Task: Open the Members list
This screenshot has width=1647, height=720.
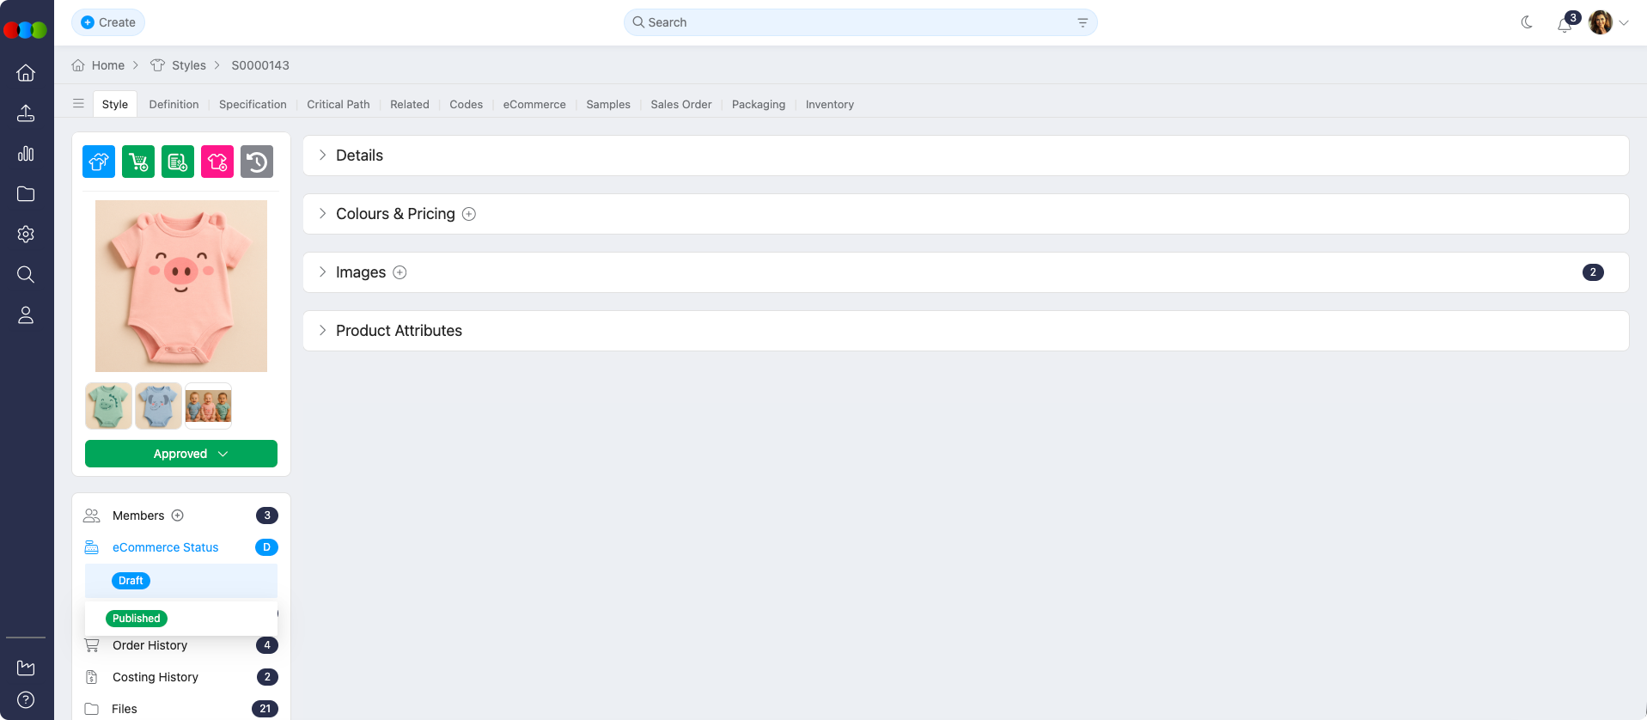Action: click(x=138, y=516)
